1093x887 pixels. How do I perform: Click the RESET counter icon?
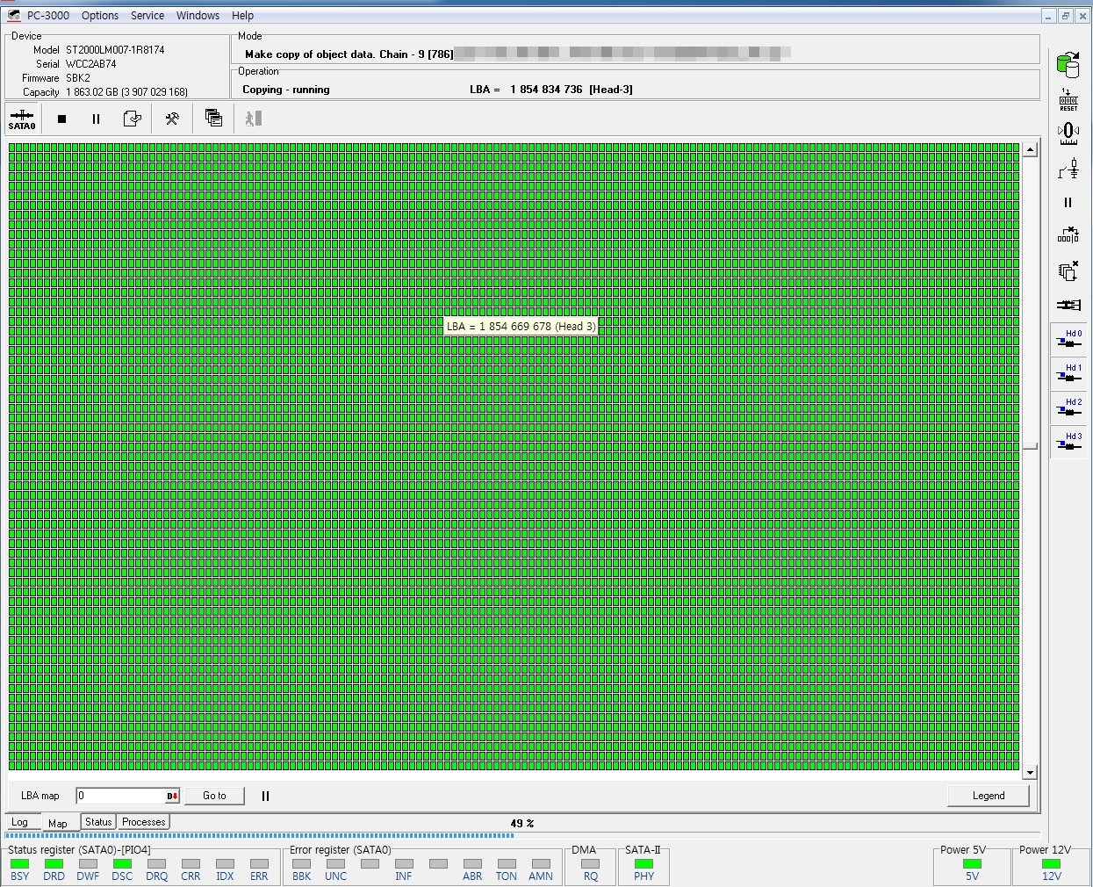coord(1068,99)
